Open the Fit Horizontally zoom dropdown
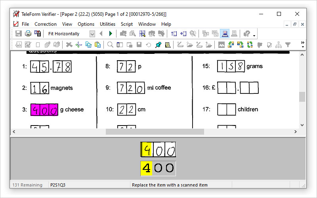 point(92,34)
